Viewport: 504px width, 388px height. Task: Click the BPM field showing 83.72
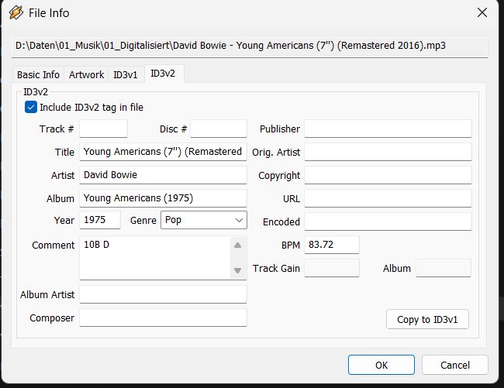point(332,245)
